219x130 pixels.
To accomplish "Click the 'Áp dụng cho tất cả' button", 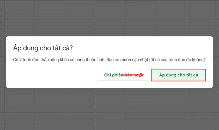I will tap(179, 75).
